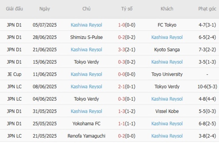Open Kashiwa Reysol in the 28/06/2025 row
219x143 pixels.
167,37
